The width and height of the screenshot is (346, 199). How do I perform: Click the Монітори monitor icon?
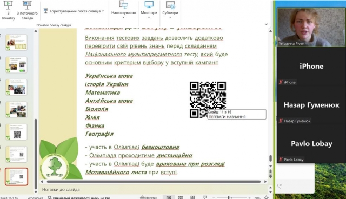point(149,5)
